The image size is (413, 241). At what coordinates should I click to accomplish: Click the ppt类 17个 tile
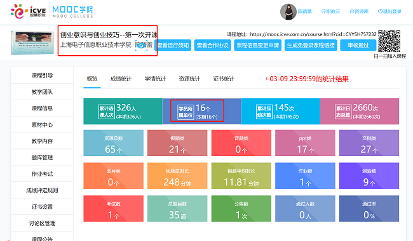305,143
